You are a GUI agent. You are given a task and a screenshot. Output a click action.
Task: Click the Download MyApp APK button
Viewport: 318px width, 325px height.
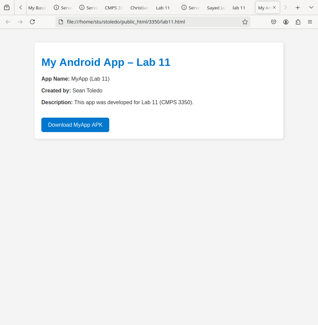point(75,125)
